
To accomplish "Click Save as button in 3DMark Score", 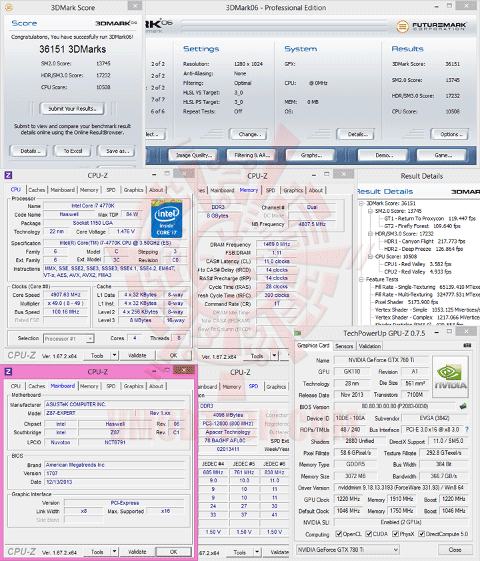I will pos(117,151).
